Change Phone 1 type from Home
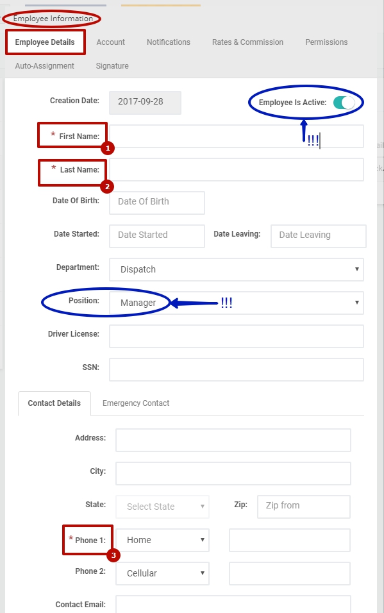The height and width of the screenshot is (613, 384). point(162,540)
